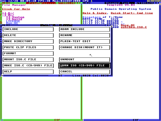The height and width of the screenshot is (121, 161).
Task: Collapse the M:/ drive tree node
Action: point(8,15)
